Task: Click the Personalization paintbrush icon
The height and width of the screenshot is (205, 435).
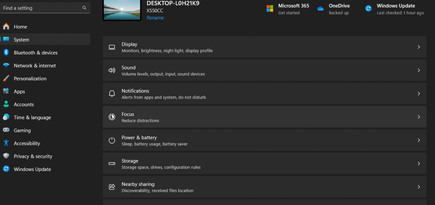Action: 6,79
